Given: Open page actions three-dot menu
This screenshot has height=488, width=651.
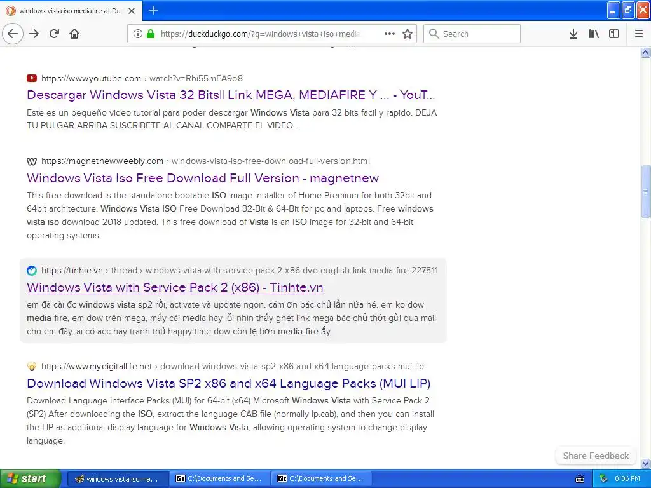Looking at the screenshot, I should 390,34.
